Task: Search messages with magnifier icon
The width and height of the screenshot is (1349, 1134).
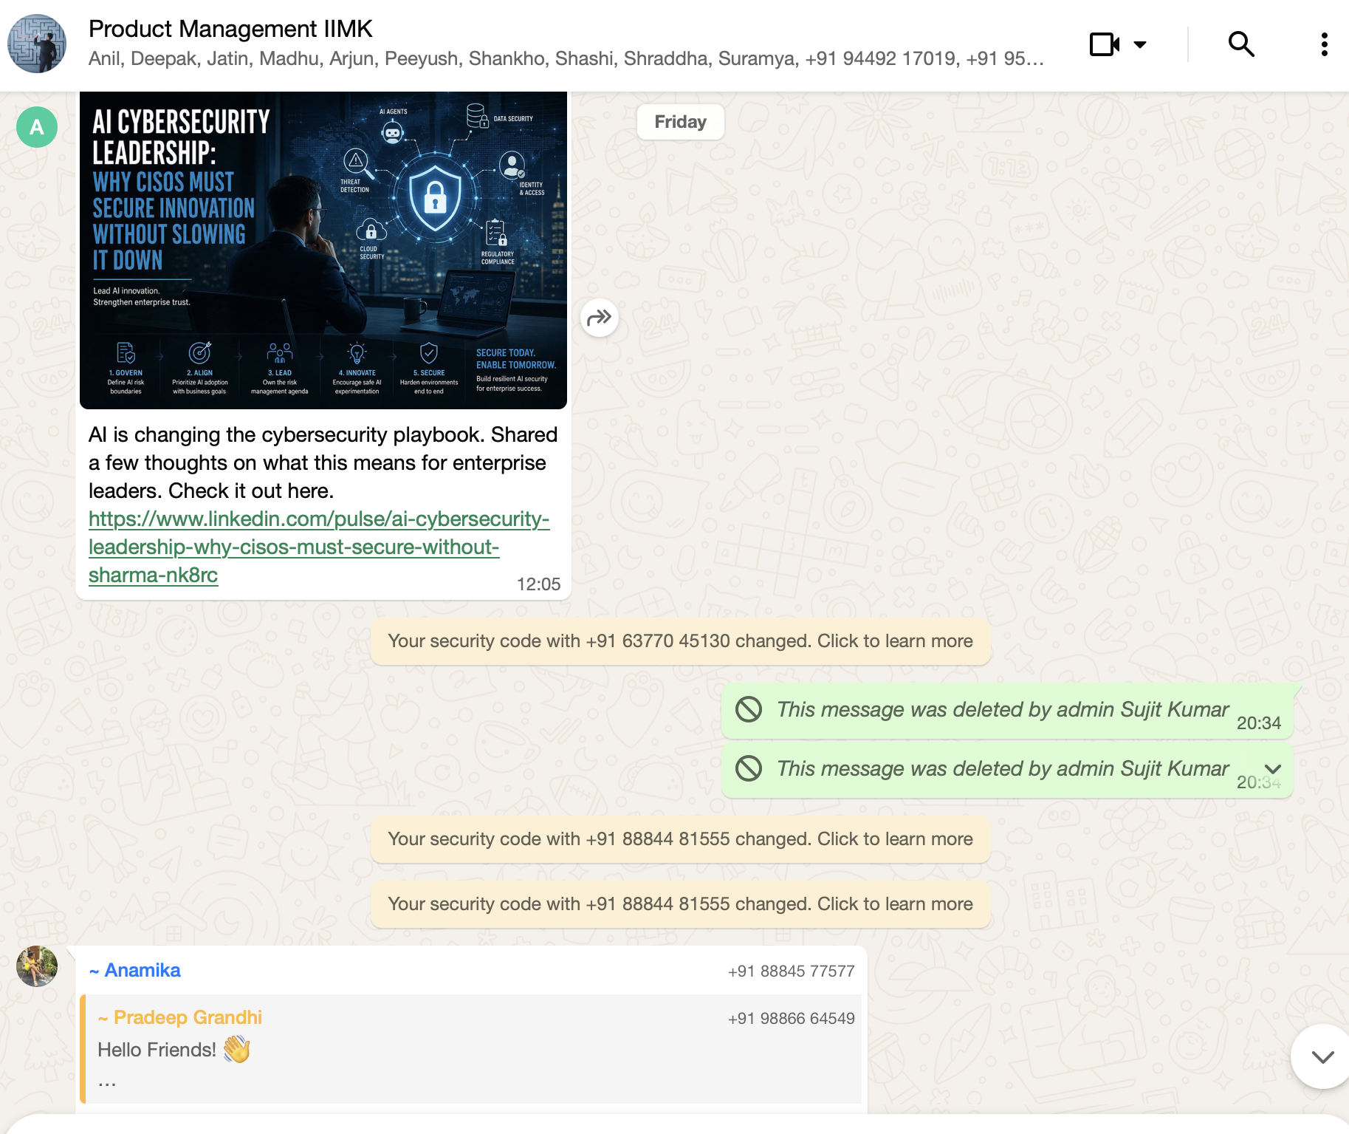Action: 1241,44
